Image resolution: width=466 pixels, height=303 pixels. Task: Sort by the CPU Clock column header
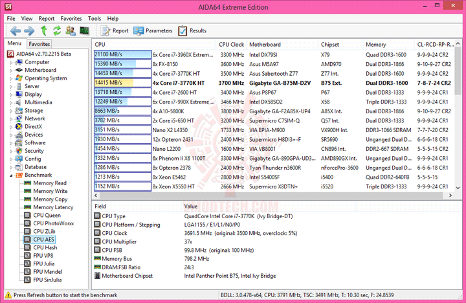click(x=231, y=44)
